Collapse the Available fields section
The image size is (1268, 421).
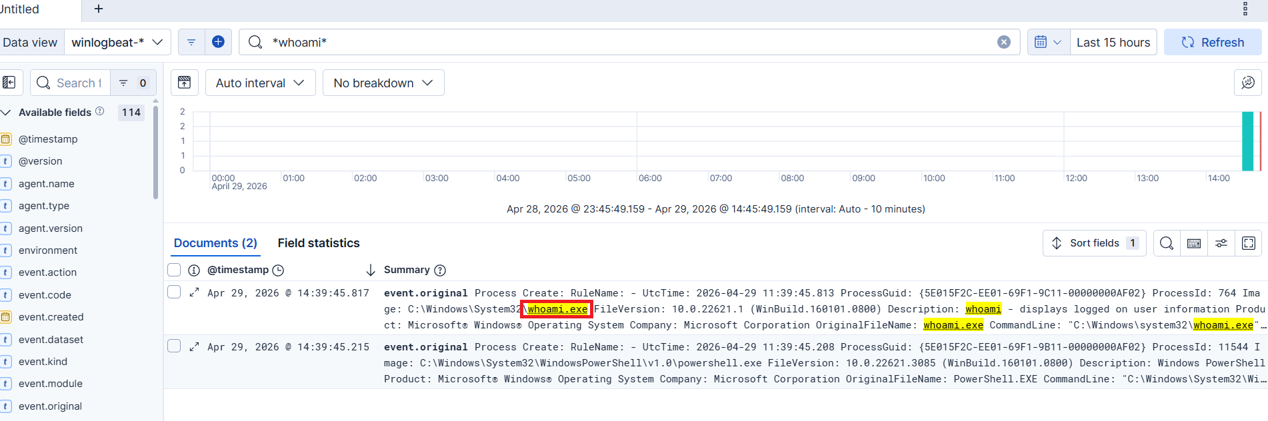coord(6,113)
